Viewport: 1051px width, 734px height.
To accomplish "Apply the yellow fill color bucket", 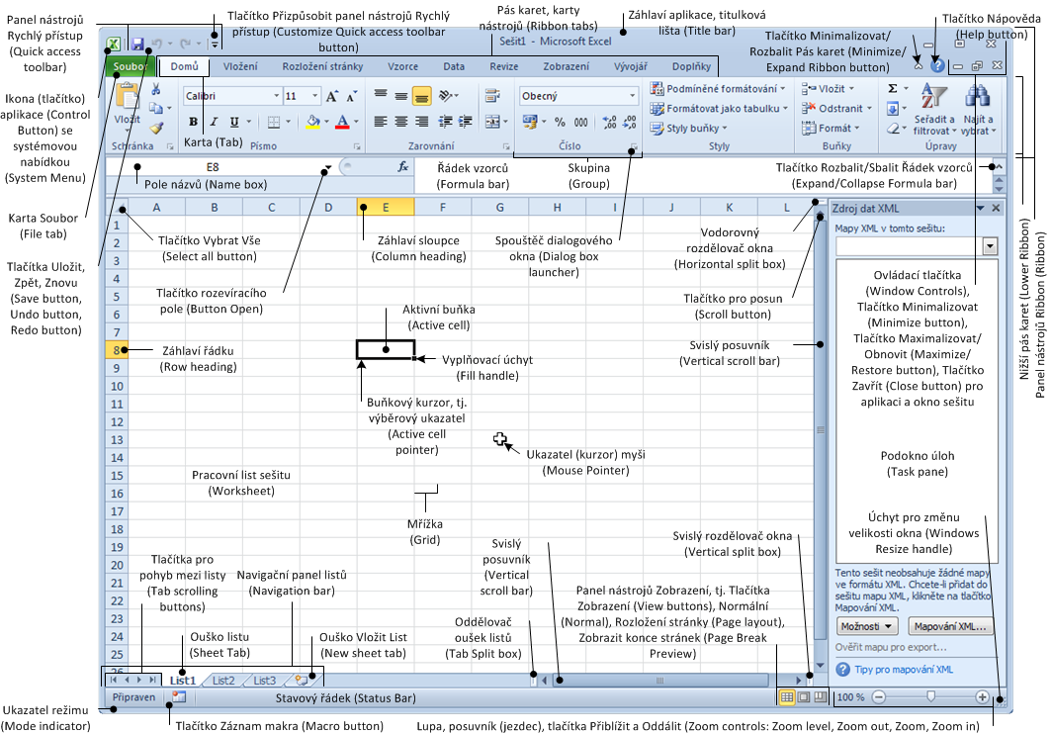I will (313, 122).
